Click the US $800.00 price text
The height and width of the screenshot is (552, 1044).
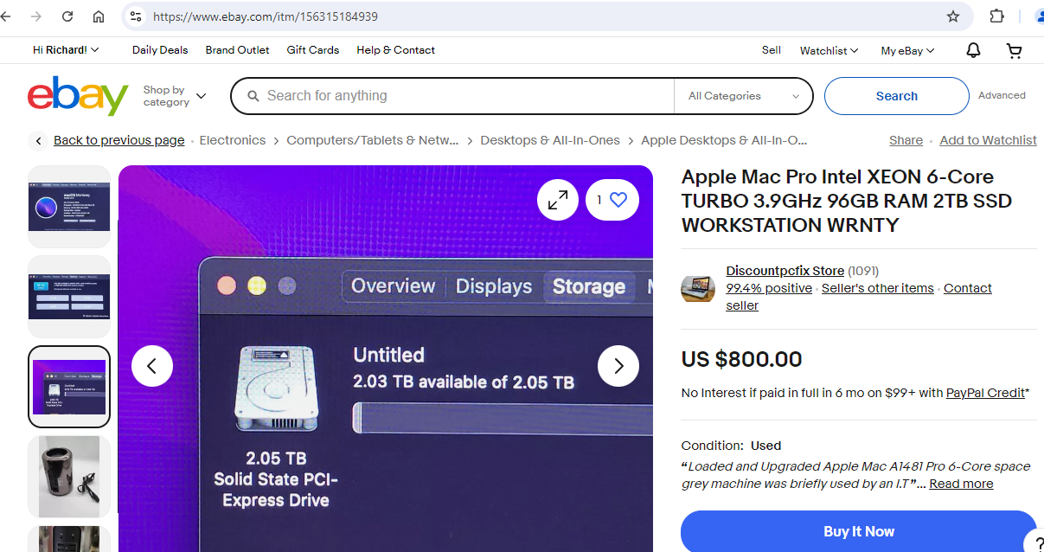[x=741, y=359]
